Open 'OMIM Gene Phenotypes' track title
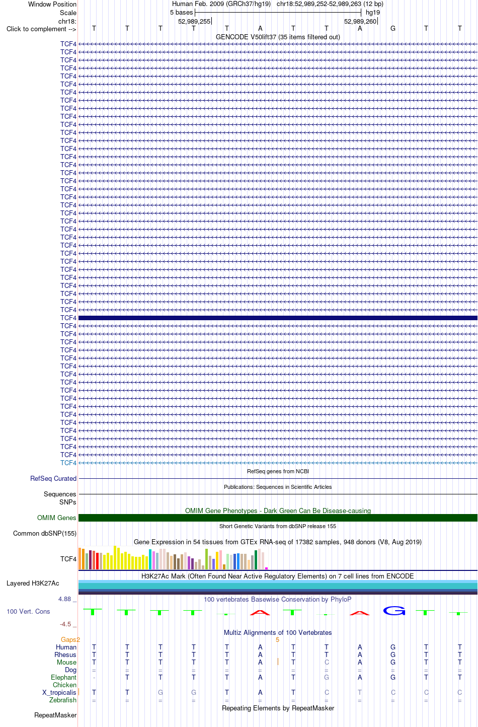The image size is (478, 727). click(x=278, y=511)
